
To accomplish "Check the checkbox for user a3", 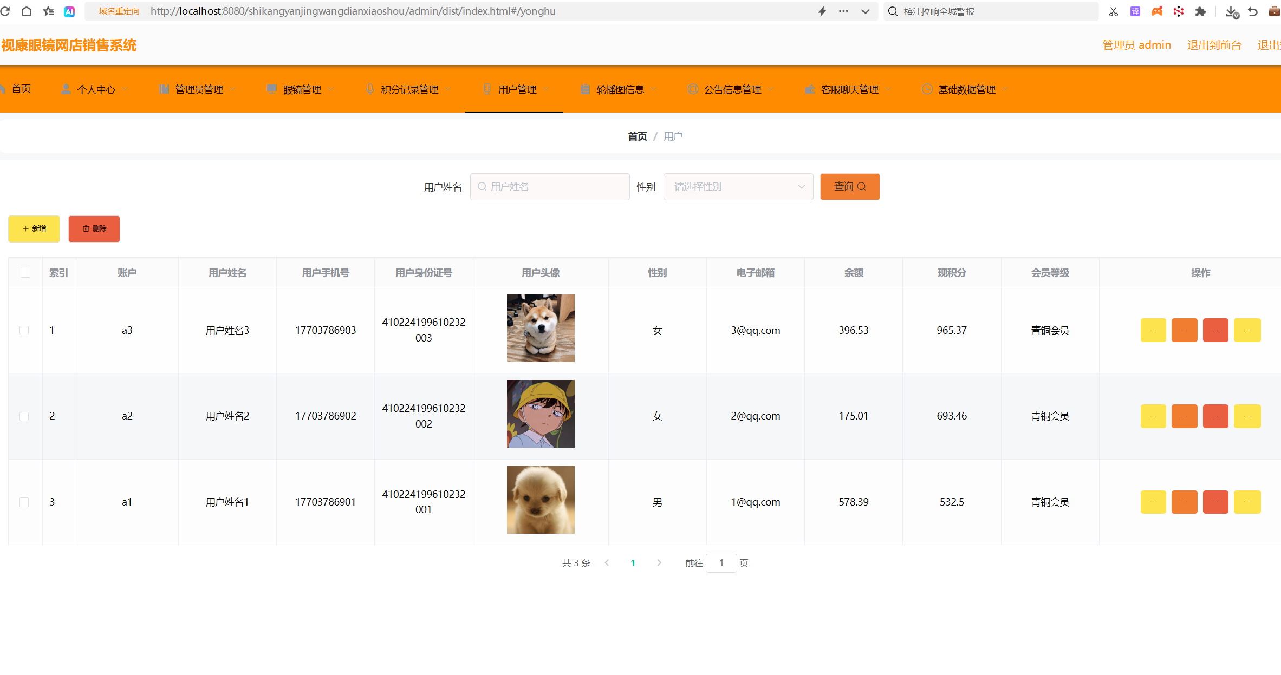I will click(x=24, y=330).
